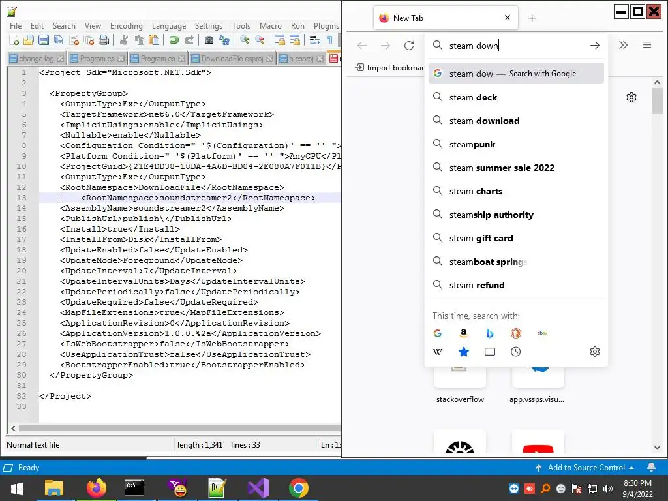Click Firefox back arrow
This screenshot has width=668, height=501.
(362, 46)
